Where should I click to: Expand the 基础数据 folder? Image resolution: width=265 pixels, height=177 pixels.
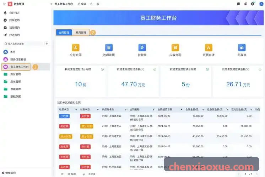tap(15, 97)
